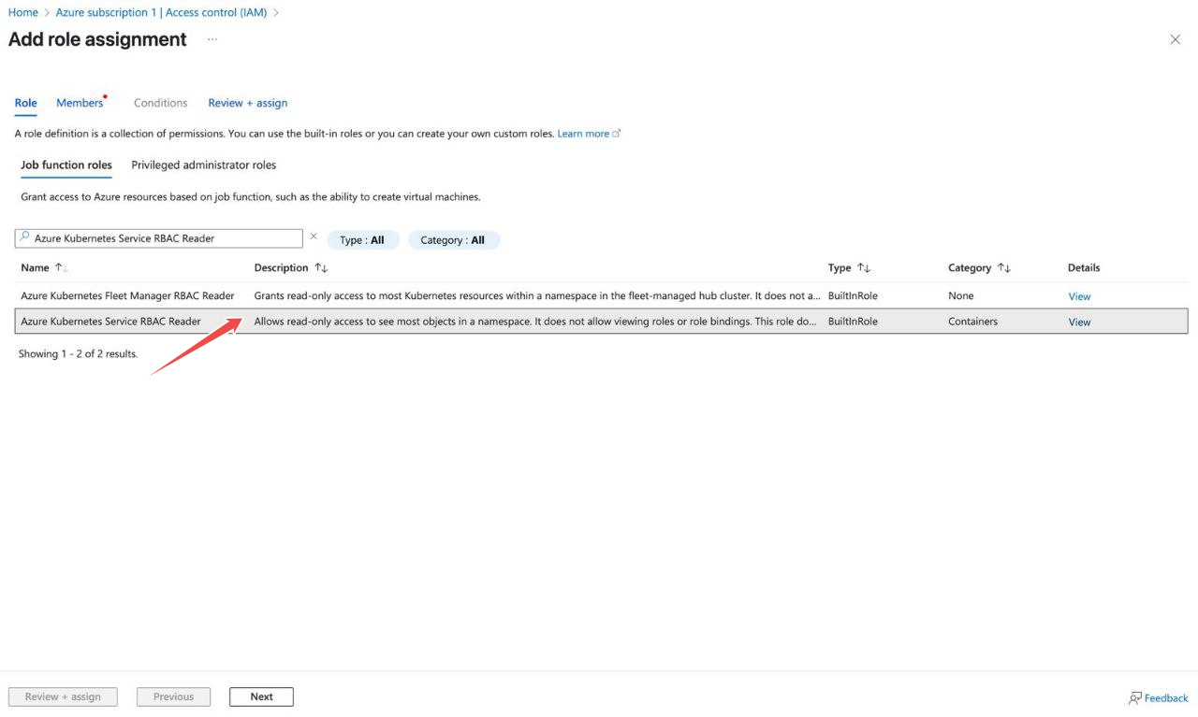Sort roles by Type column arrows
Screen dimensions: 1198x717
click(x=864, y=268)
